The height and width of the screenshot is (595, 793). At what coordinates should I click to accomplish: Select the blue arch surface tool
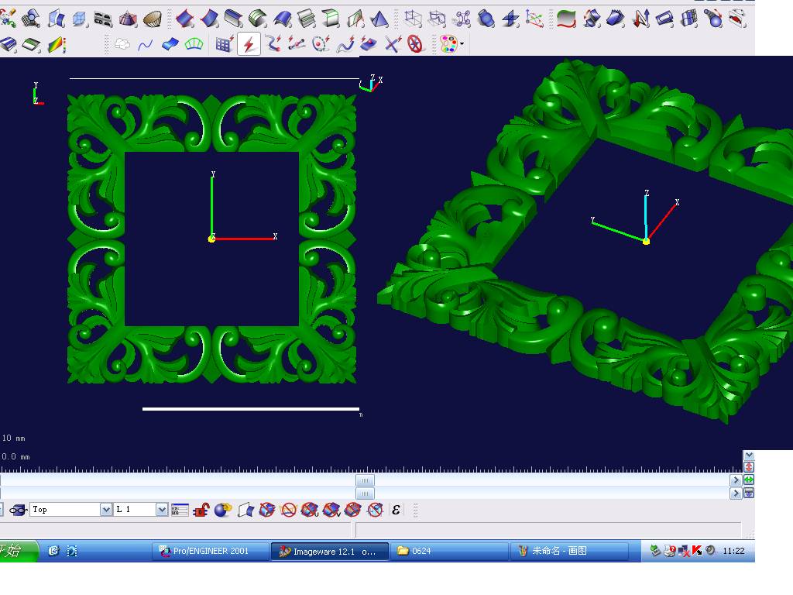coord(282,19)
